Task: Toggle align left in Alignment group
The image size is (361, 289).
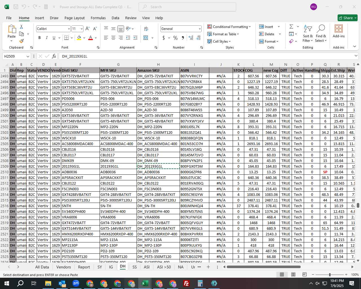Action: (106, 38)
